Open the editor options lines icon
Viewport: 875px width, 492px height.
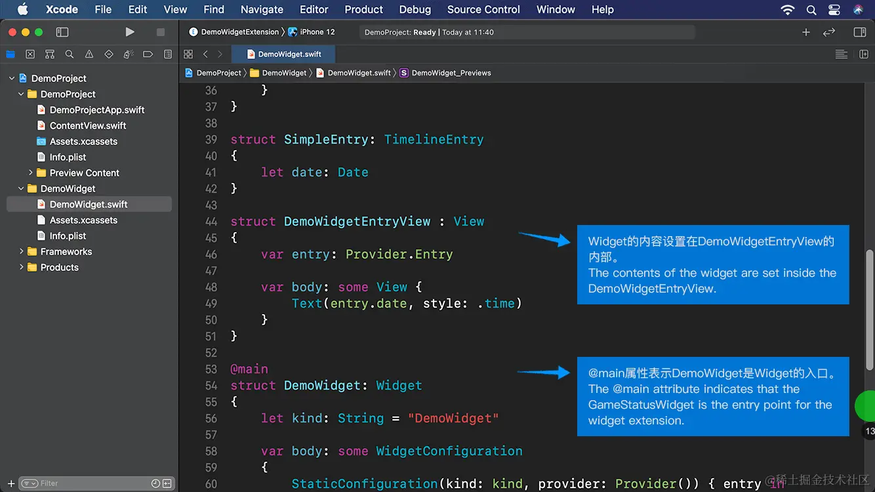(x=842, y=54)
